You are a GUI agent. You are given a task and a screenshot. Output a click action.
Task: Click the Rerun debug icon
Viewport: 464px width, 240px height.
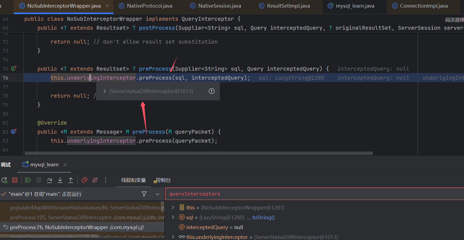point(4,180)
